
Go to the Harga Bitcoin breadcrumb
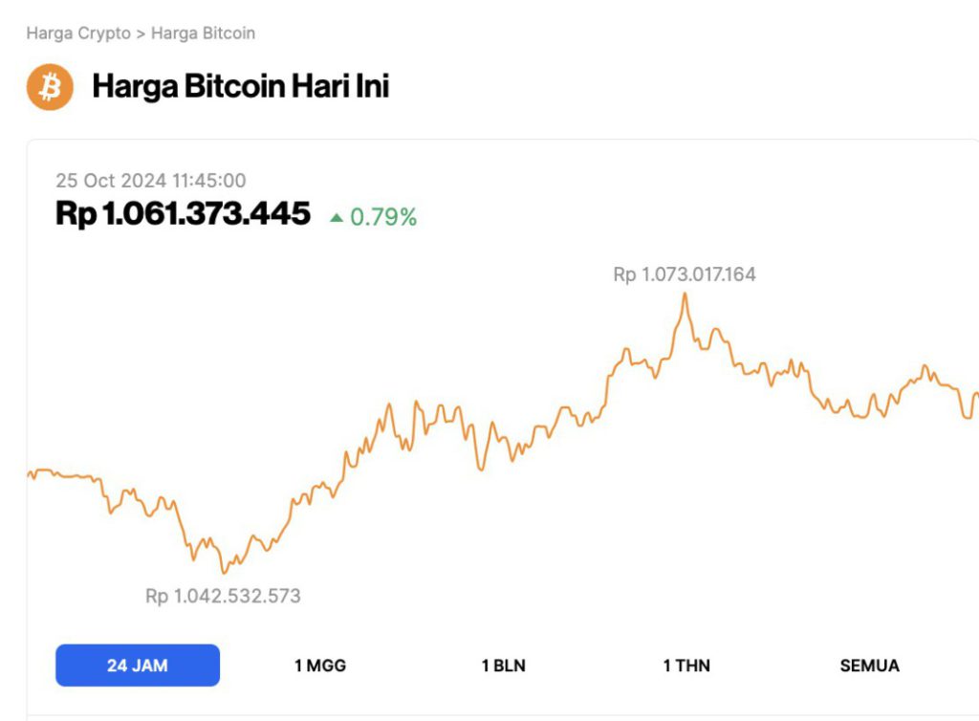203,33
